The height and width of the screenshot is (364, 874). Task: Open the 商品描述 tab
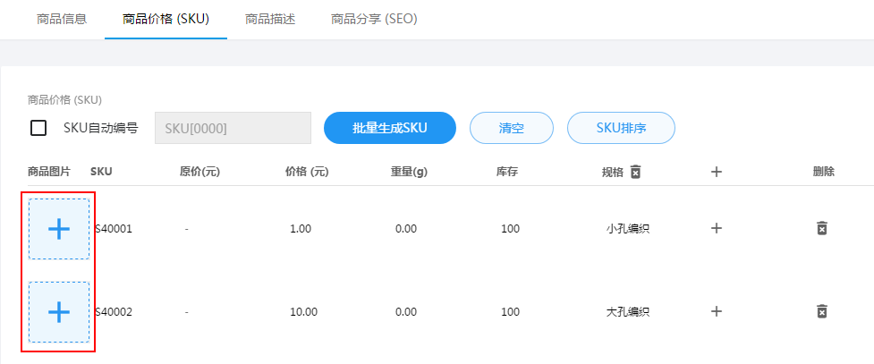[x=270, y=19]
